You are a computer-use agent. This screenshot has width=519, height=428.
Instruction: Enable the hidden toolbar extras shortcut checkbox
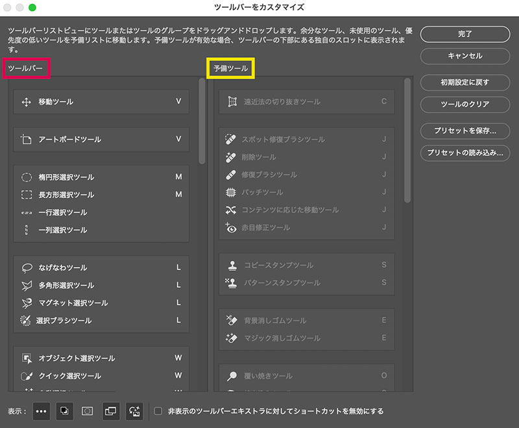pos(158,410)
